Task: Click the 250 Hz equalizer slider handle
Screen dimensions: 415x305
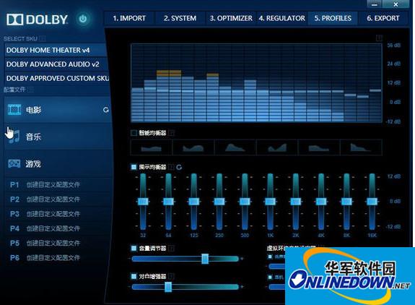Action: click(x=219, y=202)
